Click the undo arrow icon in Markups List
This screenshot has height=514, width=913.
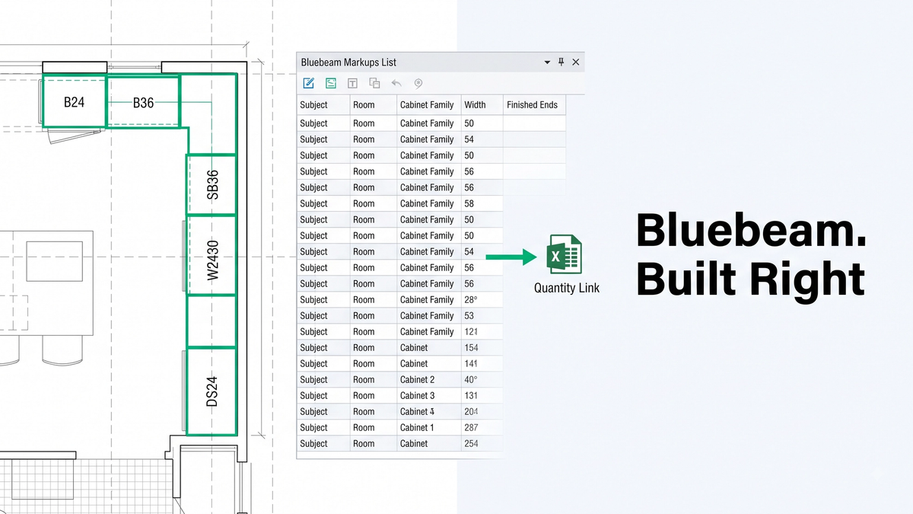coord(396,84)
